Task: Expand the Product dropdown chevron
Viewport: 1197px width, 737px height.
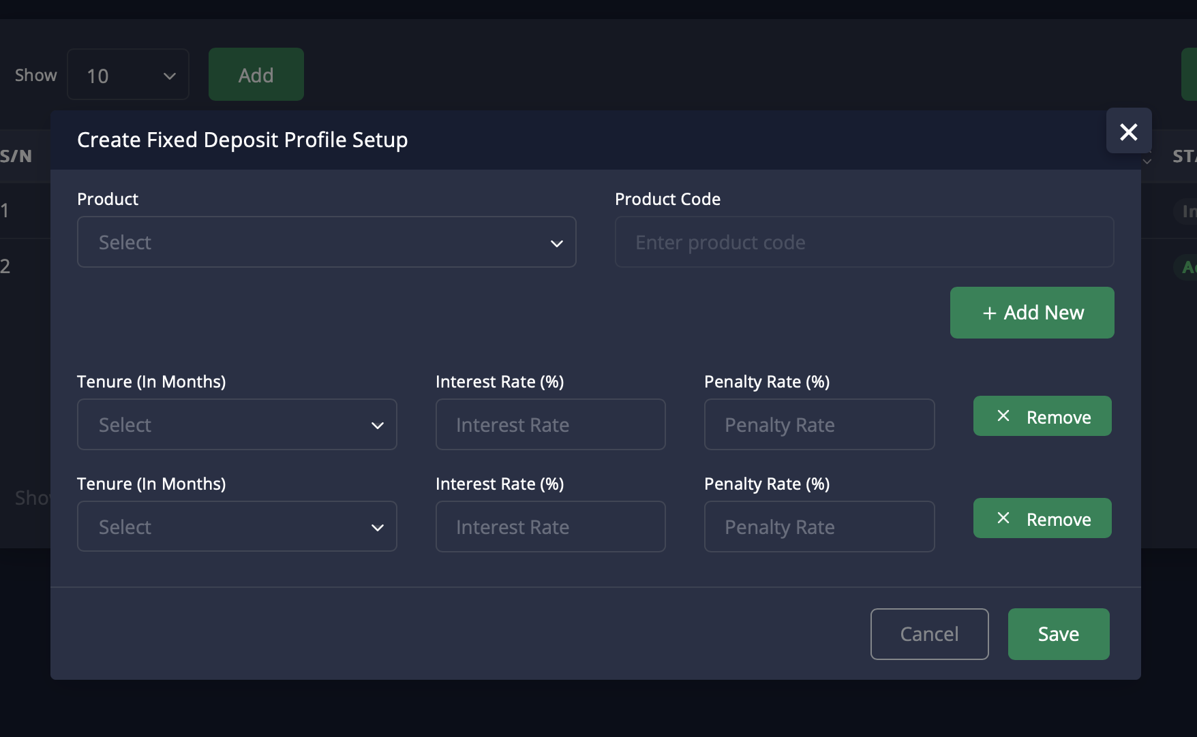Action: tap(557, 243)
